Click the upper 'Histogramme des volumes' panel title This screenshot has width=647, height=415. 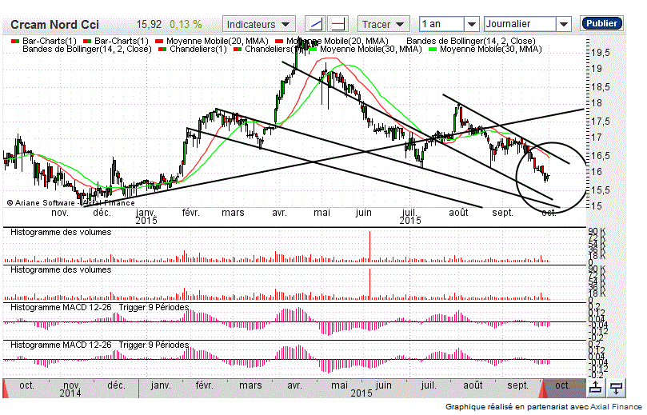(60, 232)
